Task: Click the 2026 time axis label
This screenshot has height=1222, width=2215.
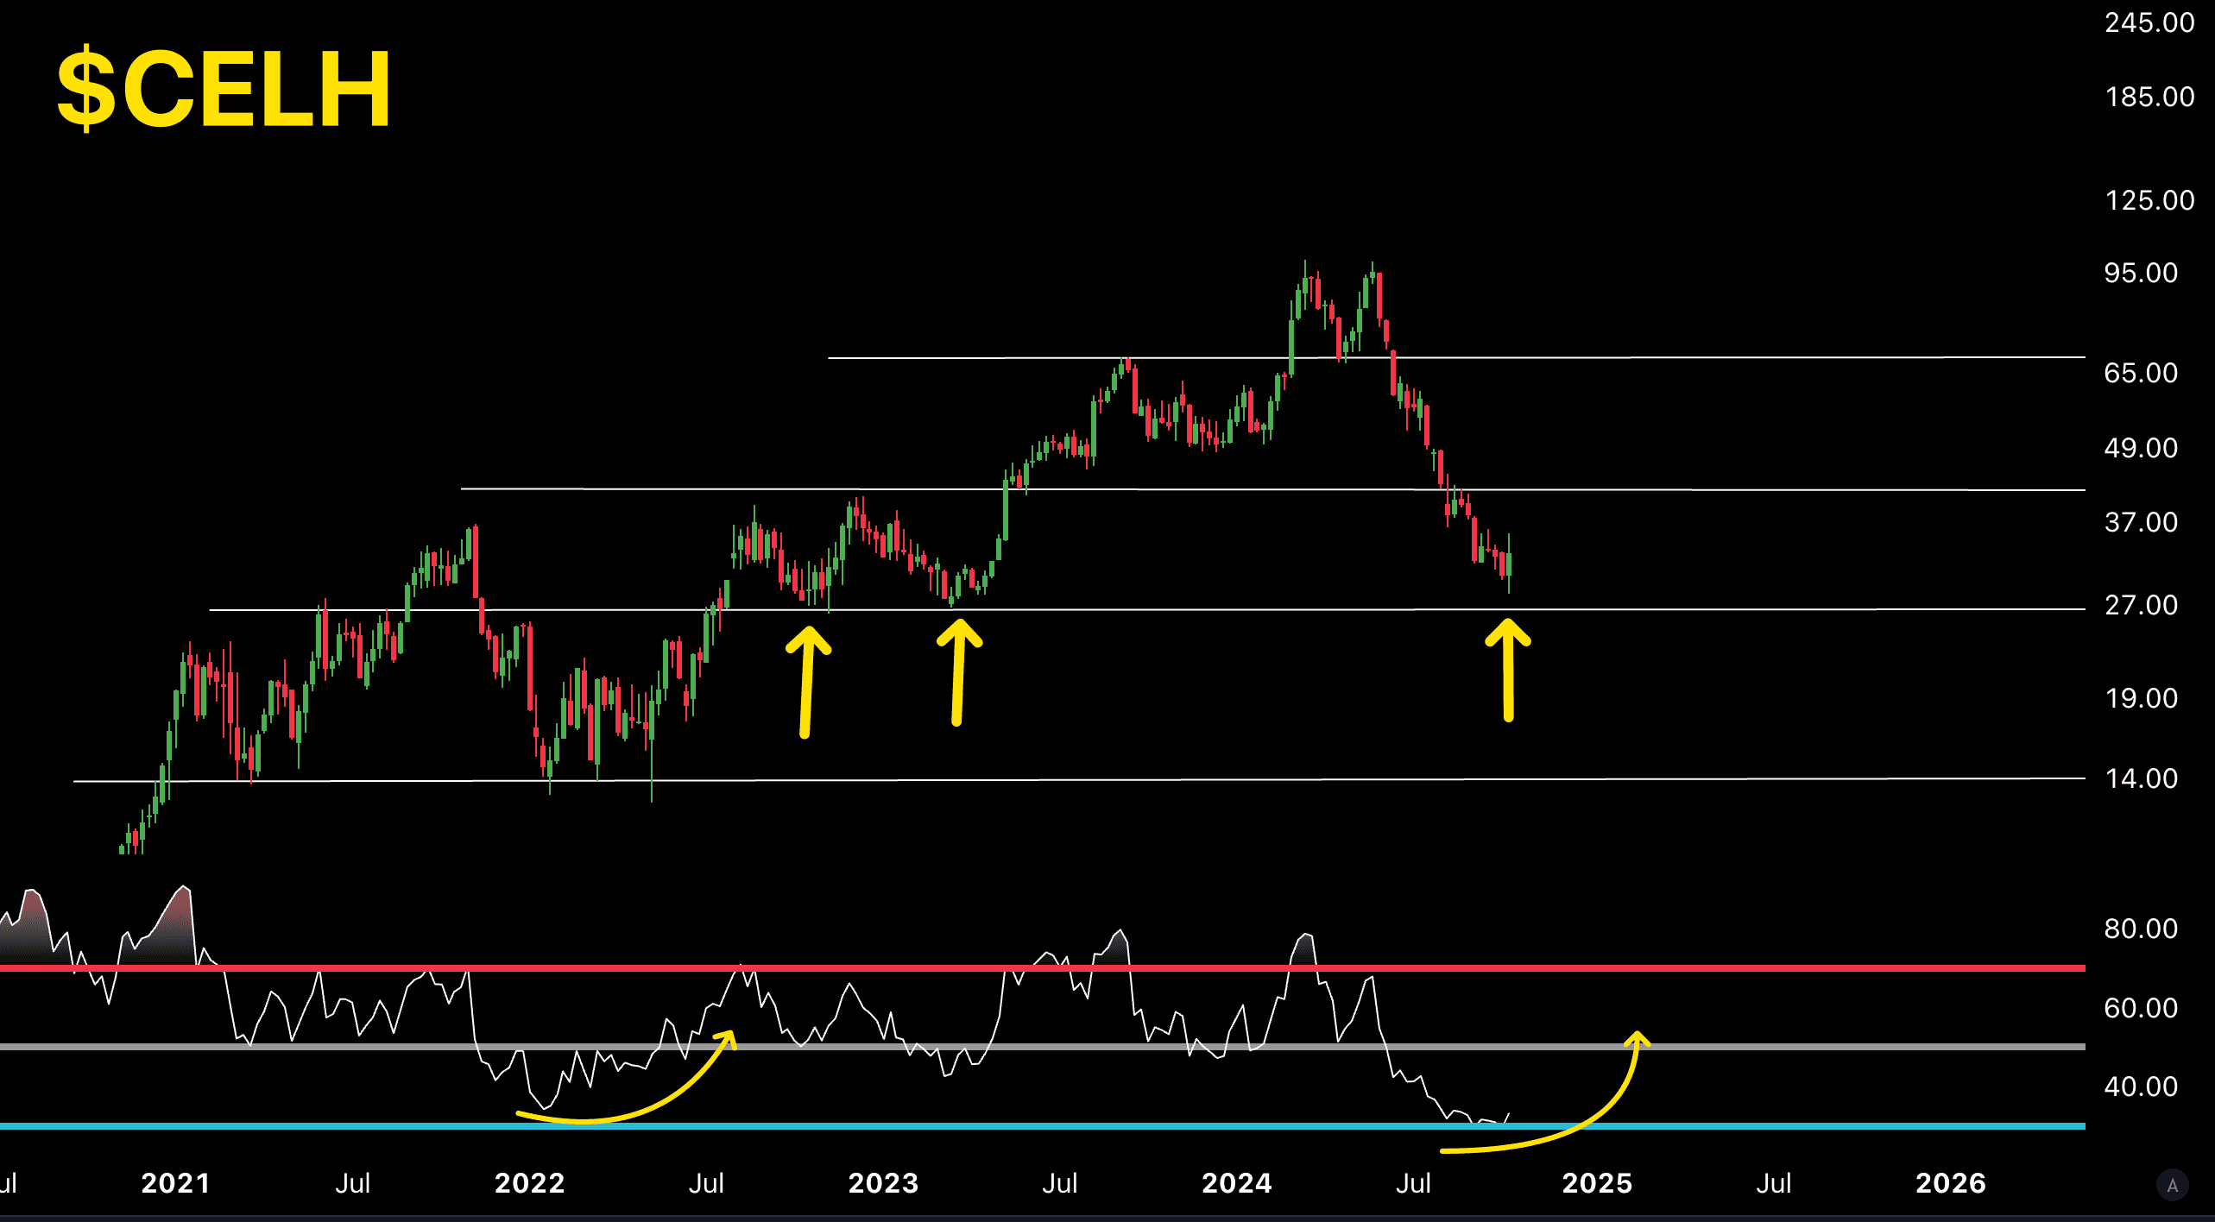Action: pyautogui.click(x=1951, y=1183)
